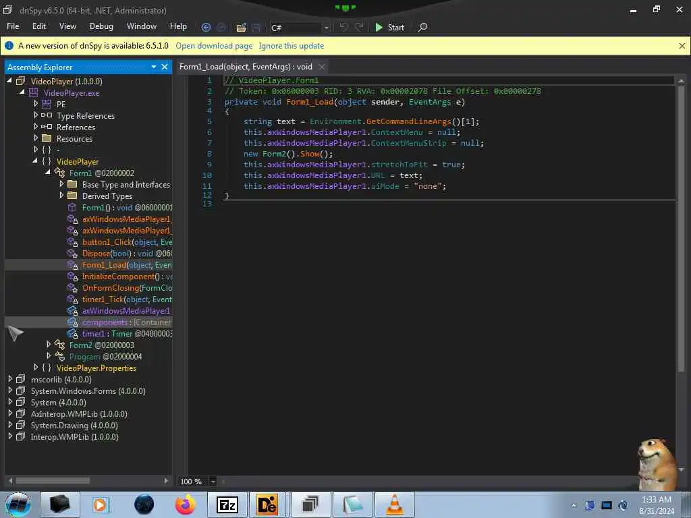Expand the Derived Types folder

(61, 195)
